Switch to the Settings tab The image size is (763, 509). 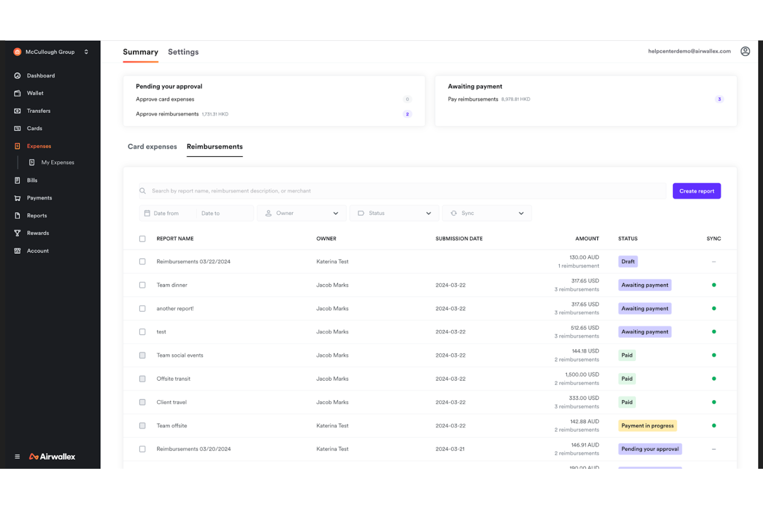(183, 52)
